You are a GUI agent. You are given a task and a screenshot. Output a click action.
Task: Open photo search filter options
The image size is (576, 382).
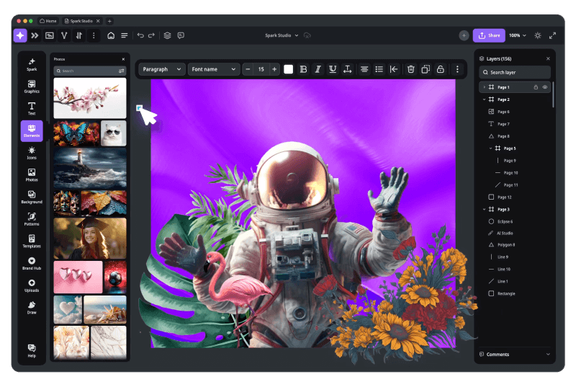[x=121, y=71]
